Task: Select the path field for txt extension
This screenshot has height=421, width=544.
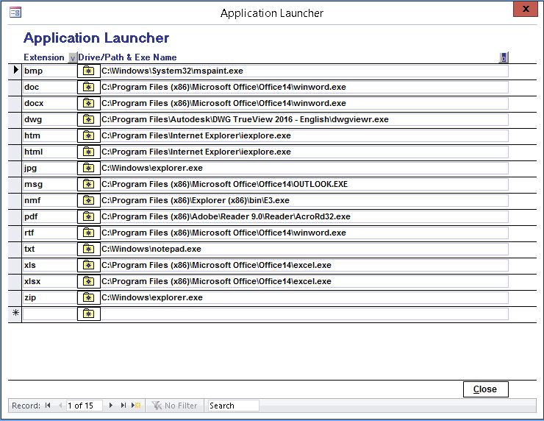Action: point(304,250)
